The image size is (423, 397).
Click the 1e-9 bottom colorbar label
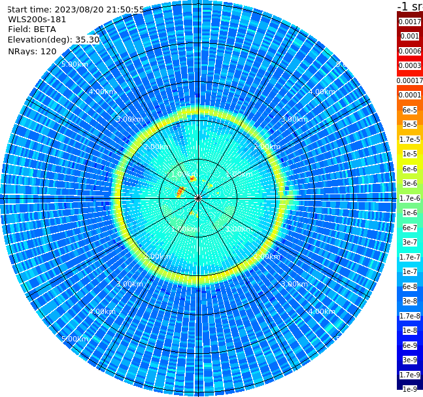click(410, 389)
